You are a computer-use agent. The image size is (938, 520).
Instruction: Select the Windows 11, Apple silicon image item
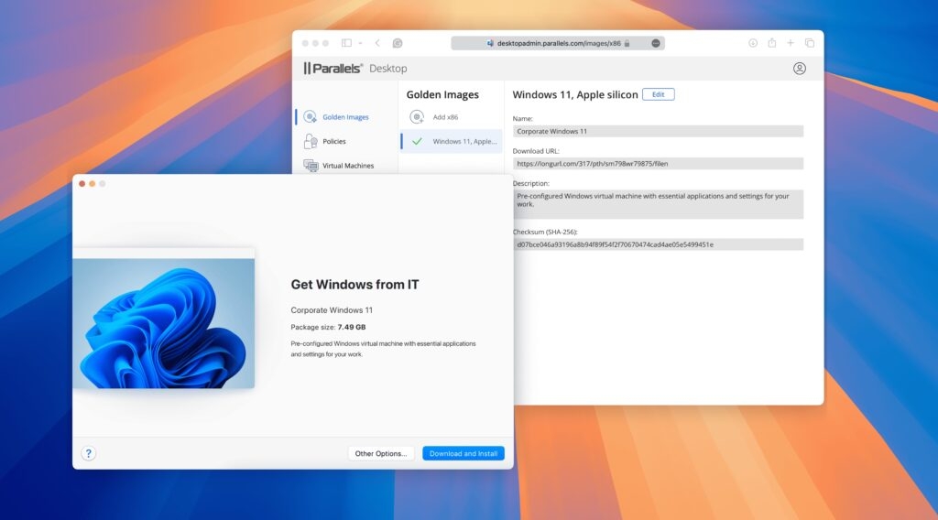(453, 142)
